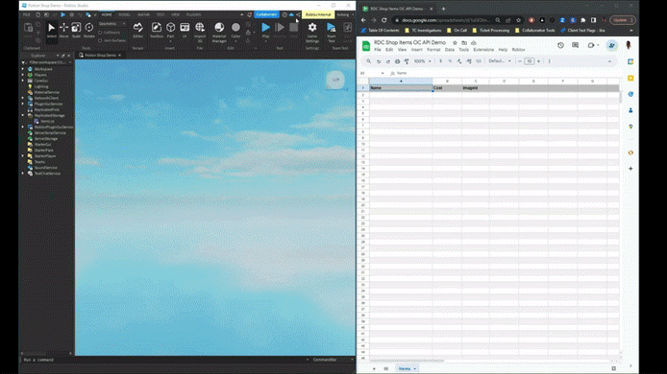Click the Collaborate button
Screen dimensions: 667x374
[267, 14]
